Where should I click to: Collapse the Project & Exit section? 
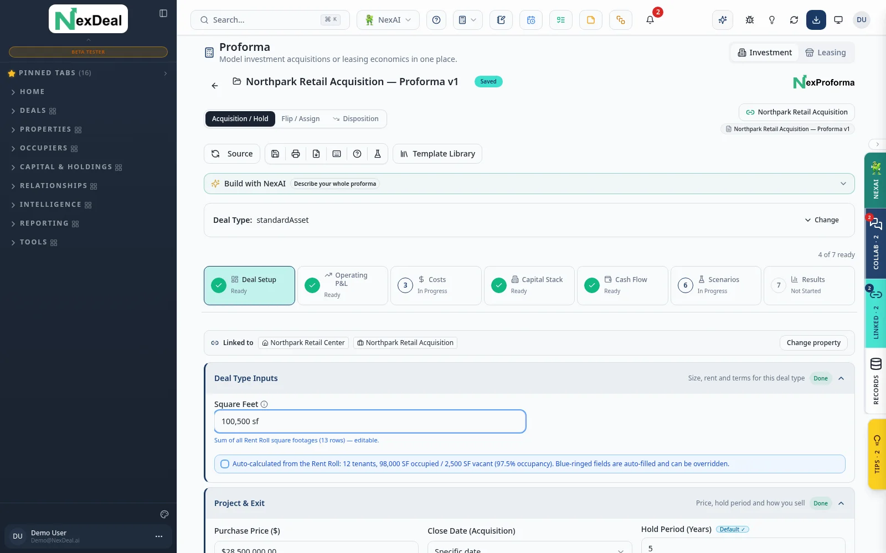point(841,503)
